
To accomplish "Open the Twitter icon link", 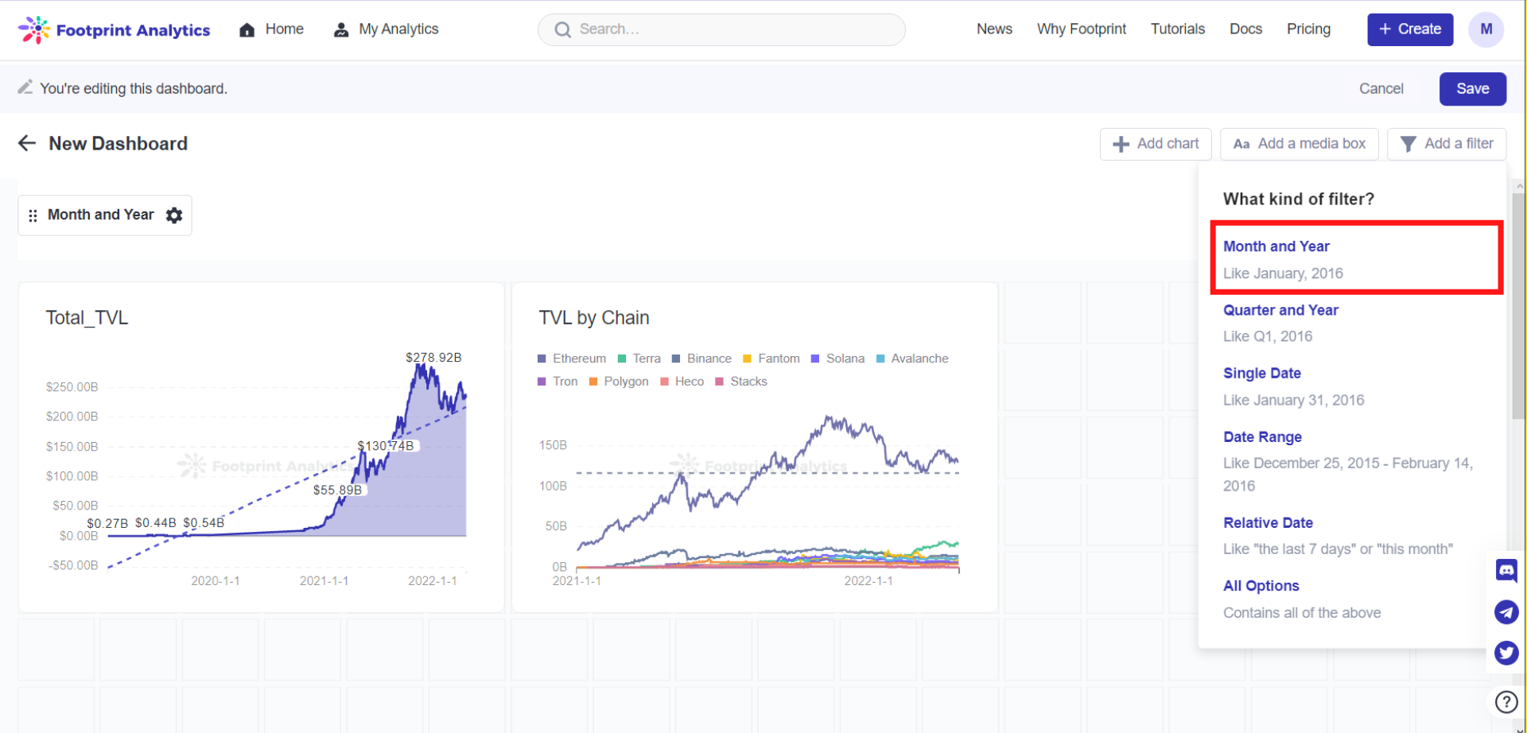I will click(1506, 653).
